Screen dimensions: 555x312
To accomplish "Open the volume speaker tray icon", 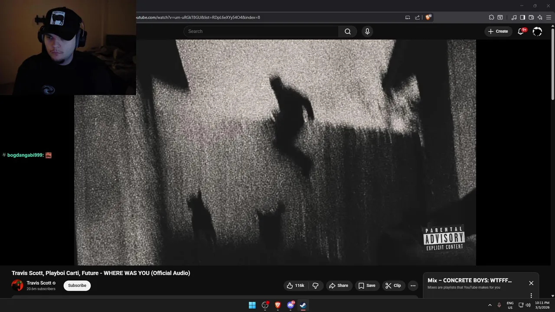I will pos(528,305).
